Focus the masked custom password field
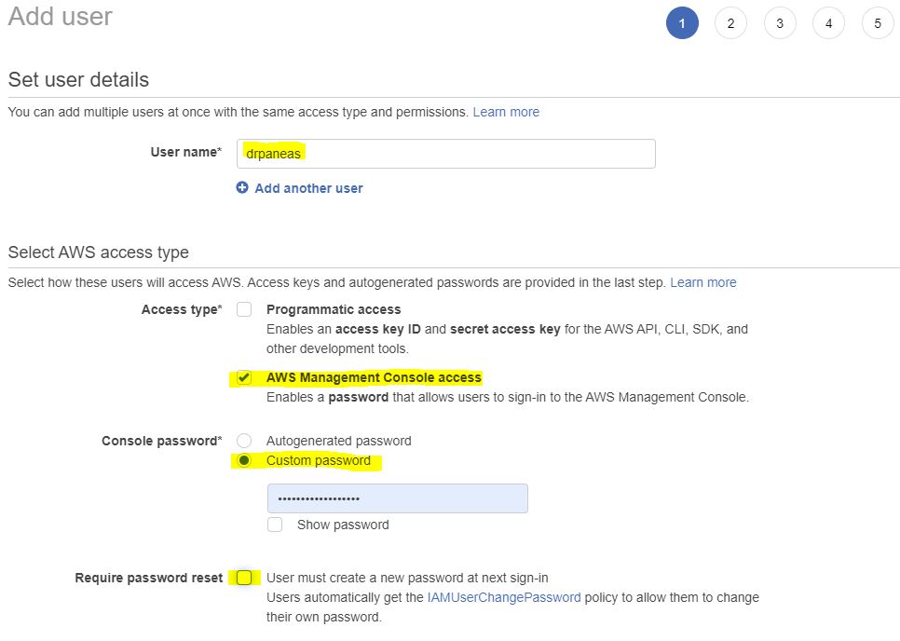 [397, 498]
